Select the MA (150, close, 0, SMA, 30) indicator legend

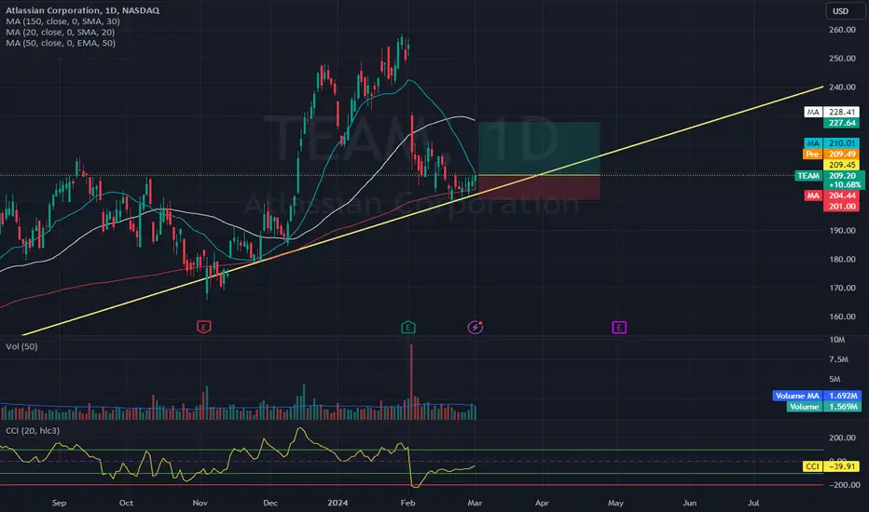click(x=62, y=21)
